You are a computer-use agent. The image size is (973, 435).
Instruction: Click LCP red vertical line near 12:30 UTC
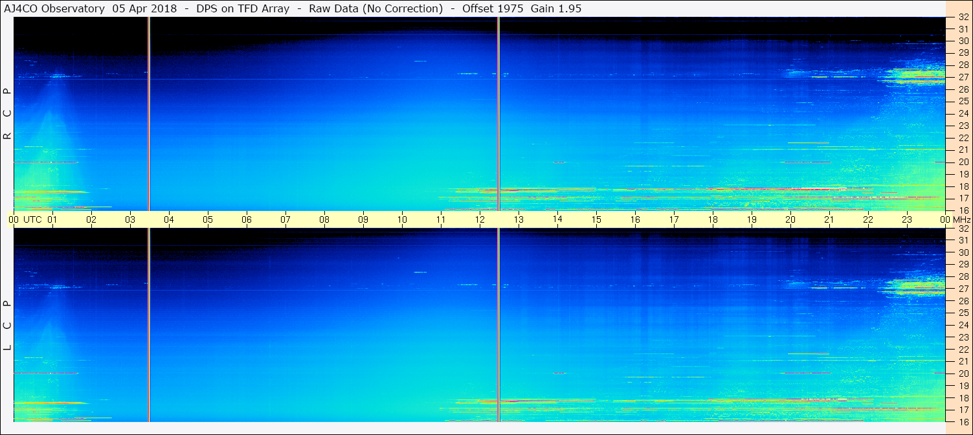[x=498, y=324]
